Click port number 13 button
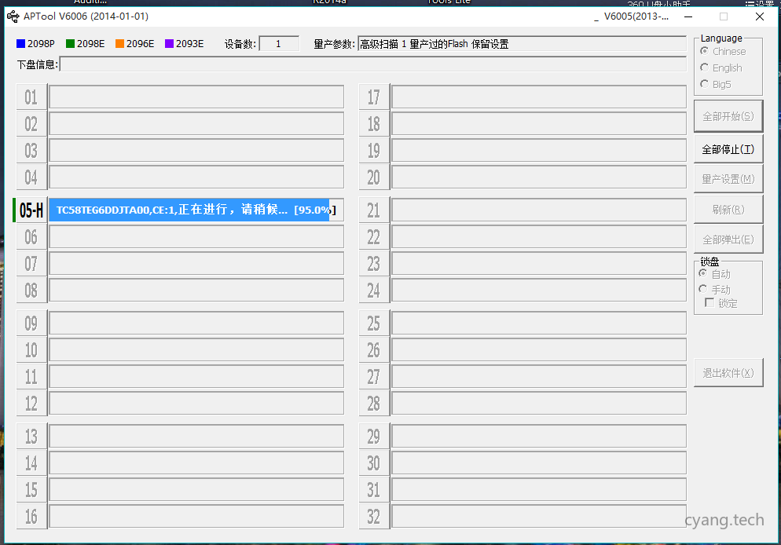Viewport: 781px width, 545px height. [x=31, y=436]
